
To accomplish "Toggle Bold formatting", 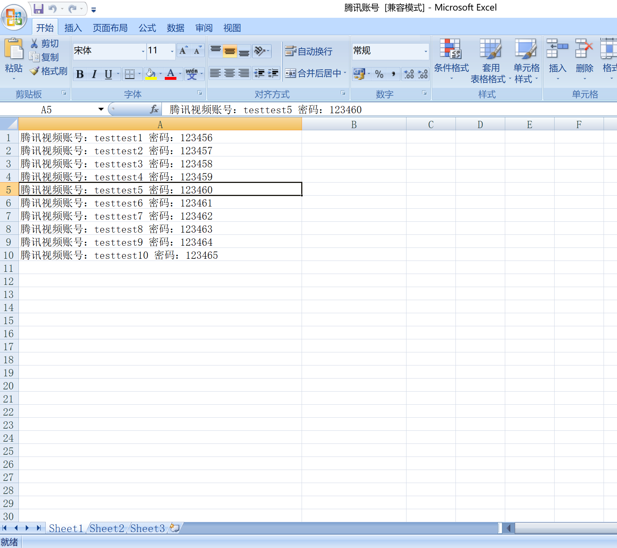I will [80, 74].
